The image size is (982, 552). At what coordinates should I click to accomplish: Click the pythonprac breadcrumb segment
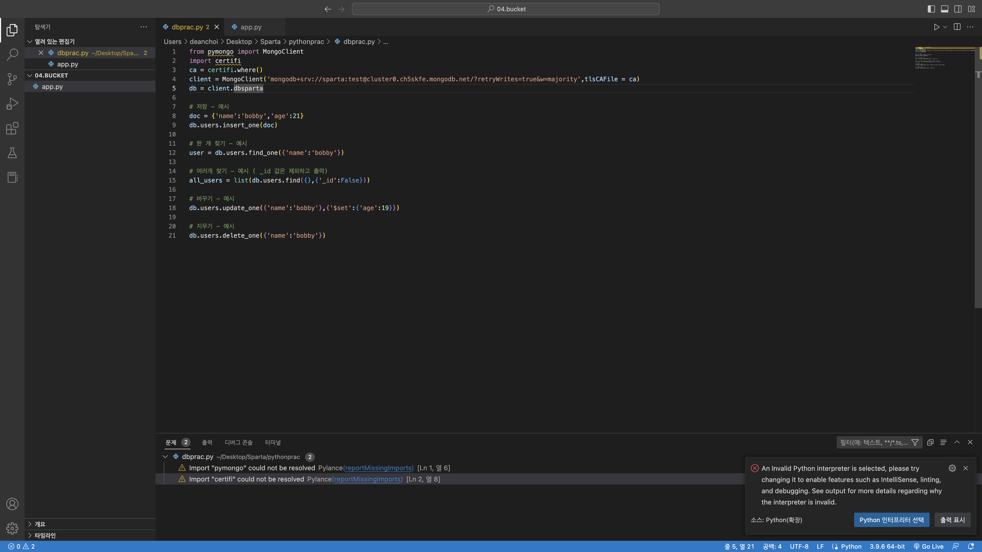tap(306, 41)
